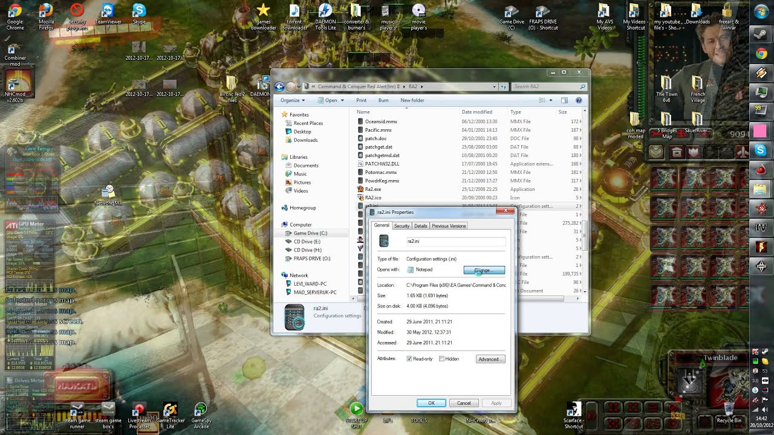Open the Previous Versions tab
Screen dimensions: 774x435
click(x=449, y=226)
